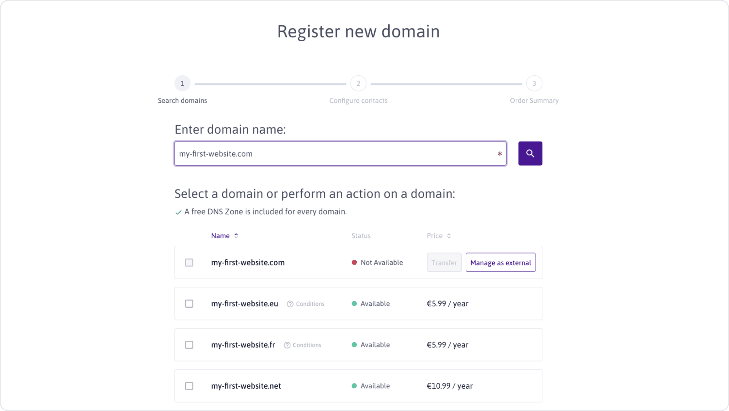
Task: Click the Manage as external button
Action: (x=500, y=263)
